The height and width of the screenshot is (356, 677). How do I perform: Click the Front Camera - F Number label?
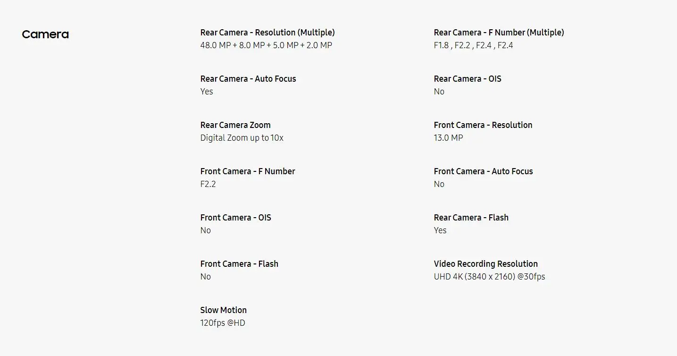coord(248,171)
